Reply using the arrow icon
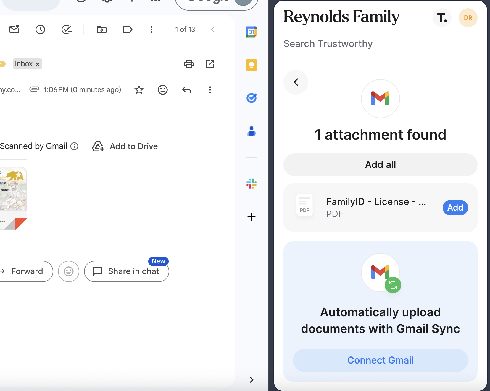 tap(186, 90)
